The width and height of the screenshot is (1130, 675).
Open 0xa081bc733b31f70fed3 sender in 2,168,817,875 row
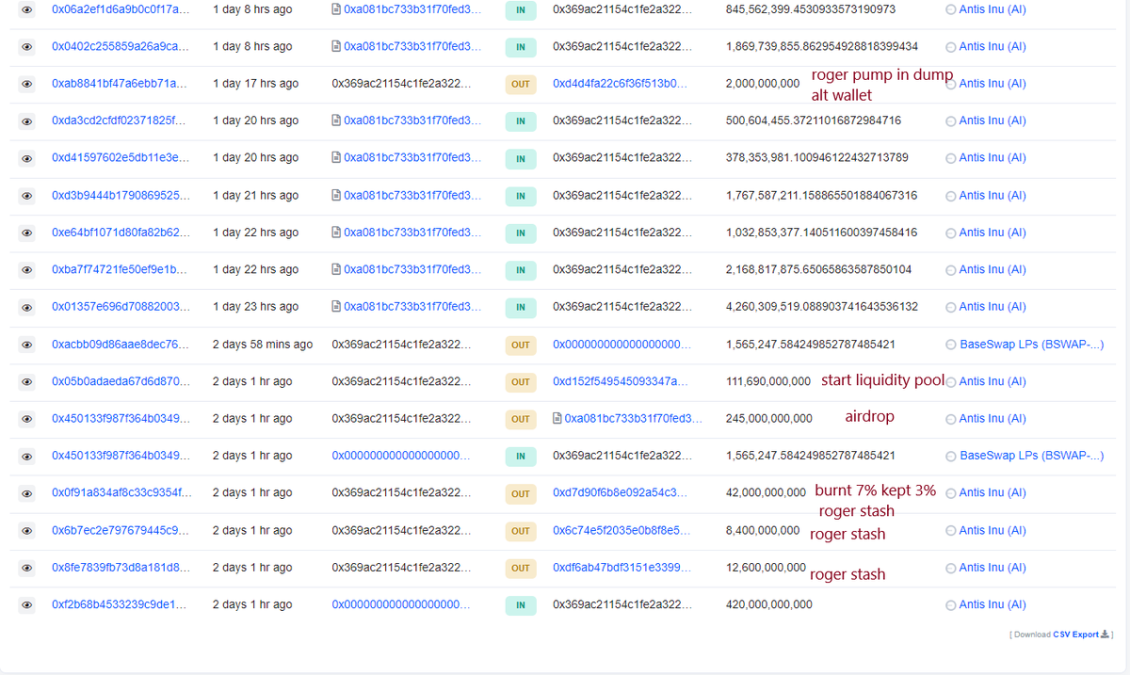412,270
